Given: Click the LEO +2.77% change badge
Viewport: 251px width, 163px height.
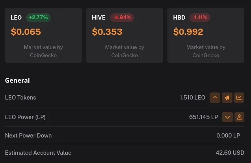Looking at the screenshot, I should pos(38,18).
